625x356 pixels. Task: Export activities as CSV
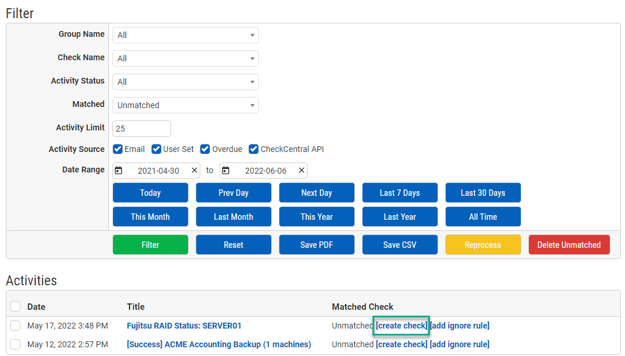tap(399, 244)
